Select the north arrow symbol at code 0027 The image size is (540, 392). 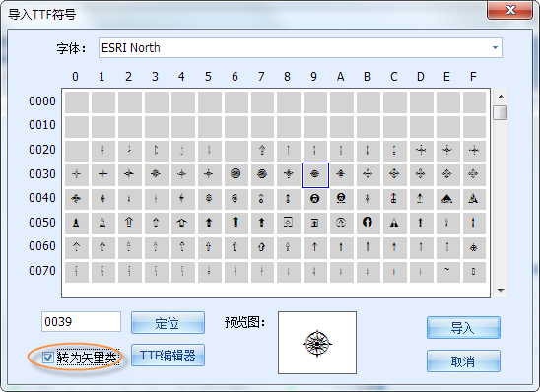tap(262, 151)
